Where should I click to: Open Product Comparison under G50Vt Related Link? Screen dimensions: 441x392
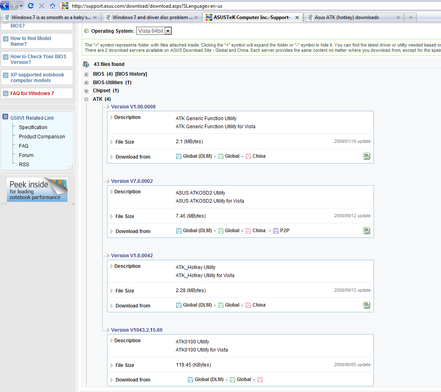point(42,137)
